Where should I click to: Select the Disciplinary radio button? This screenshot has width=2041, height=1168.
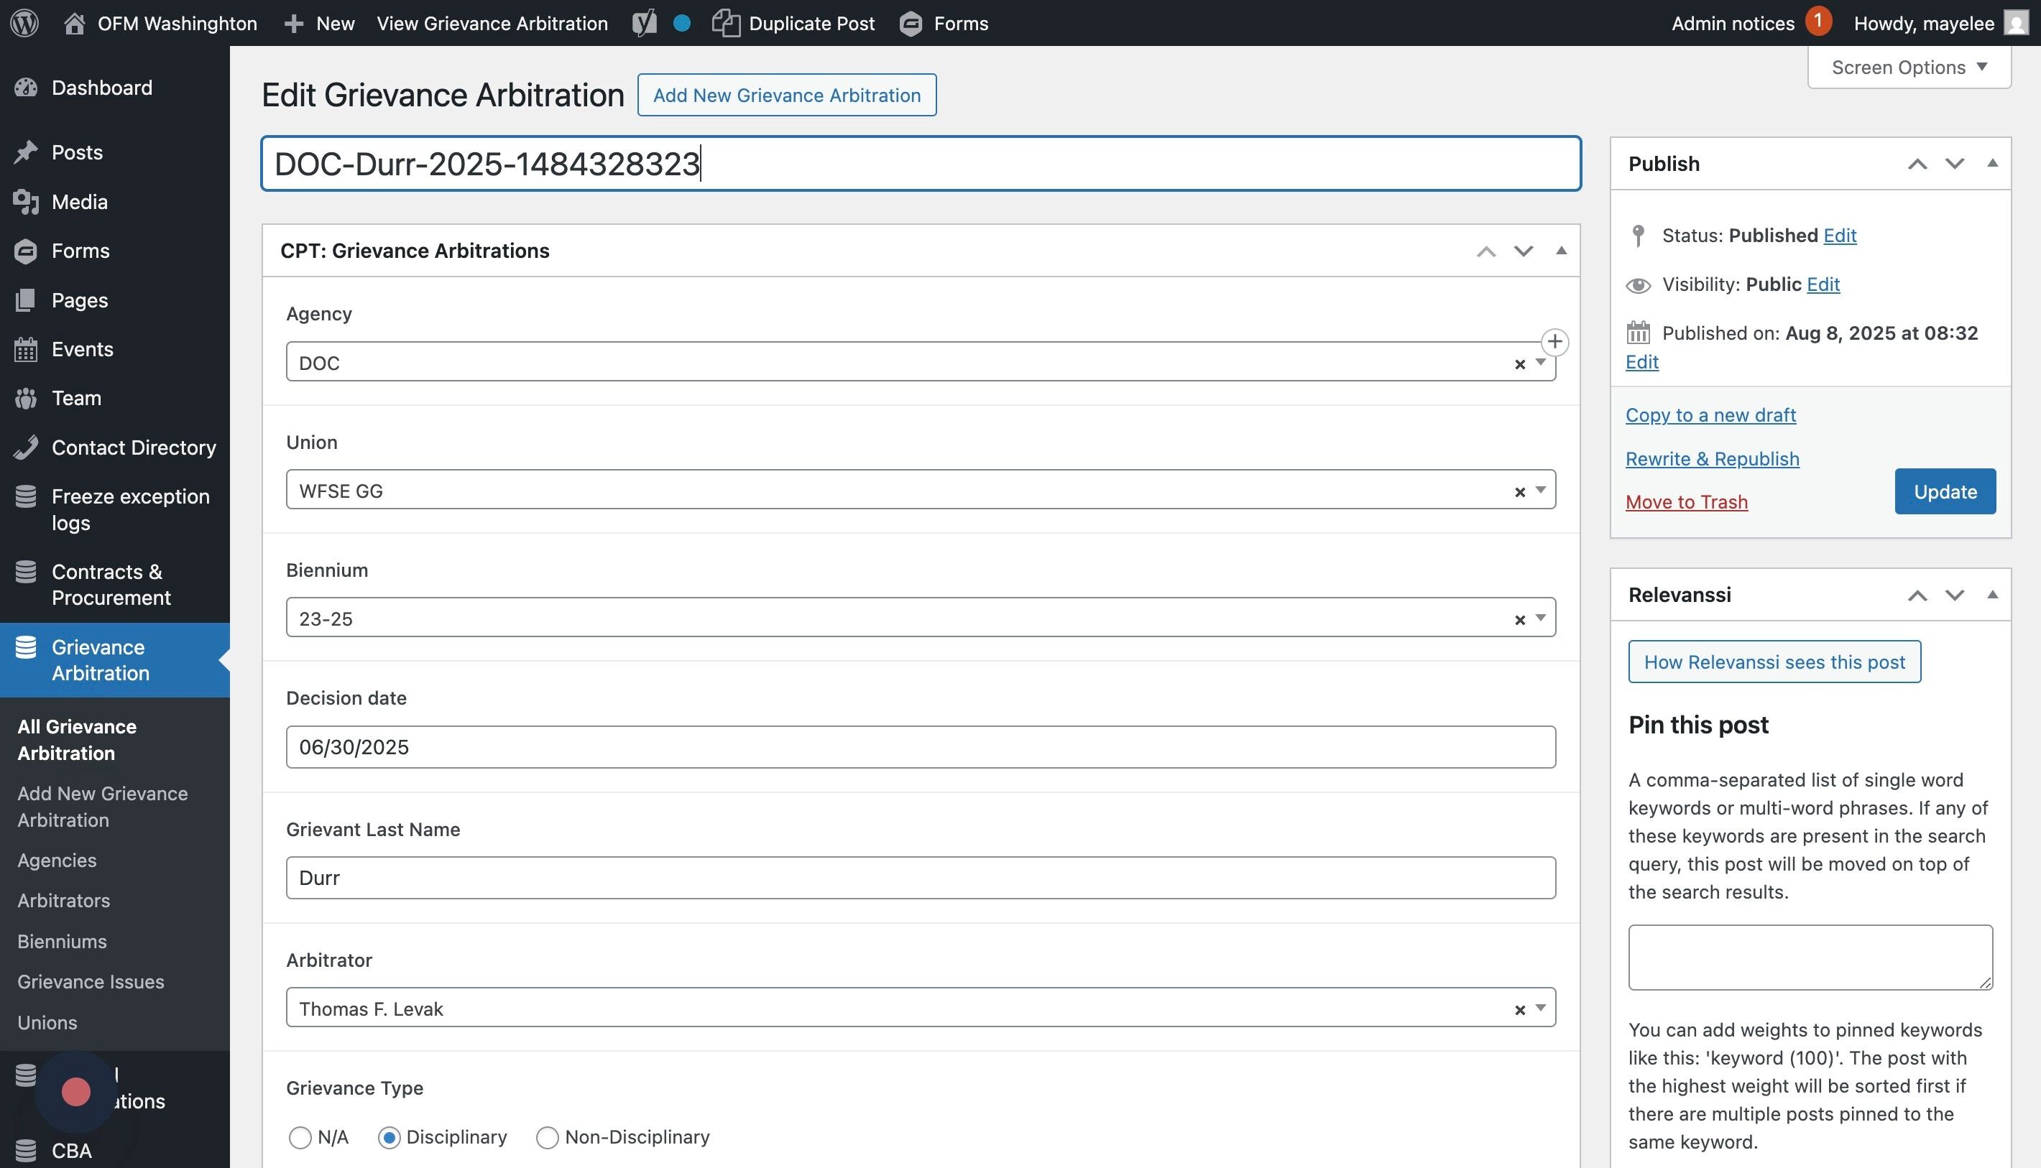click(390, 1136)
